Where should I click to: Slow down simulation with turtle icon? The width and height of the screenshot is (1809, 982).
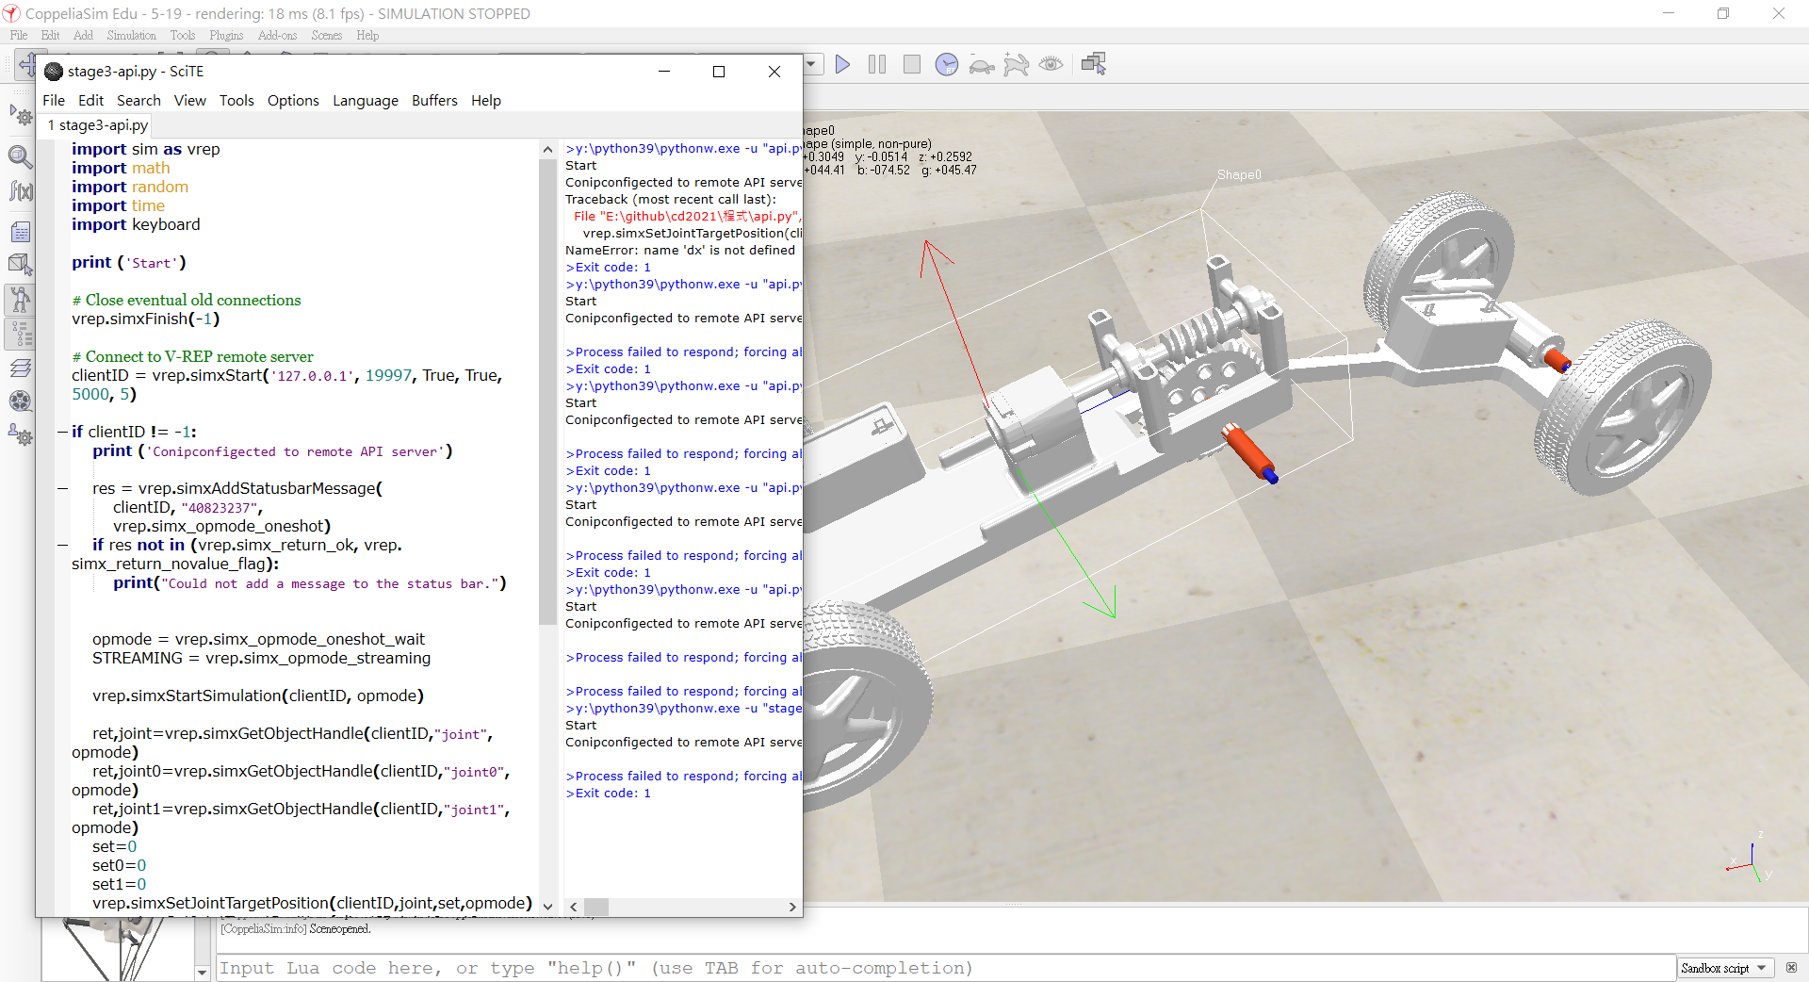pyautogui.click(x=982, y=64)
